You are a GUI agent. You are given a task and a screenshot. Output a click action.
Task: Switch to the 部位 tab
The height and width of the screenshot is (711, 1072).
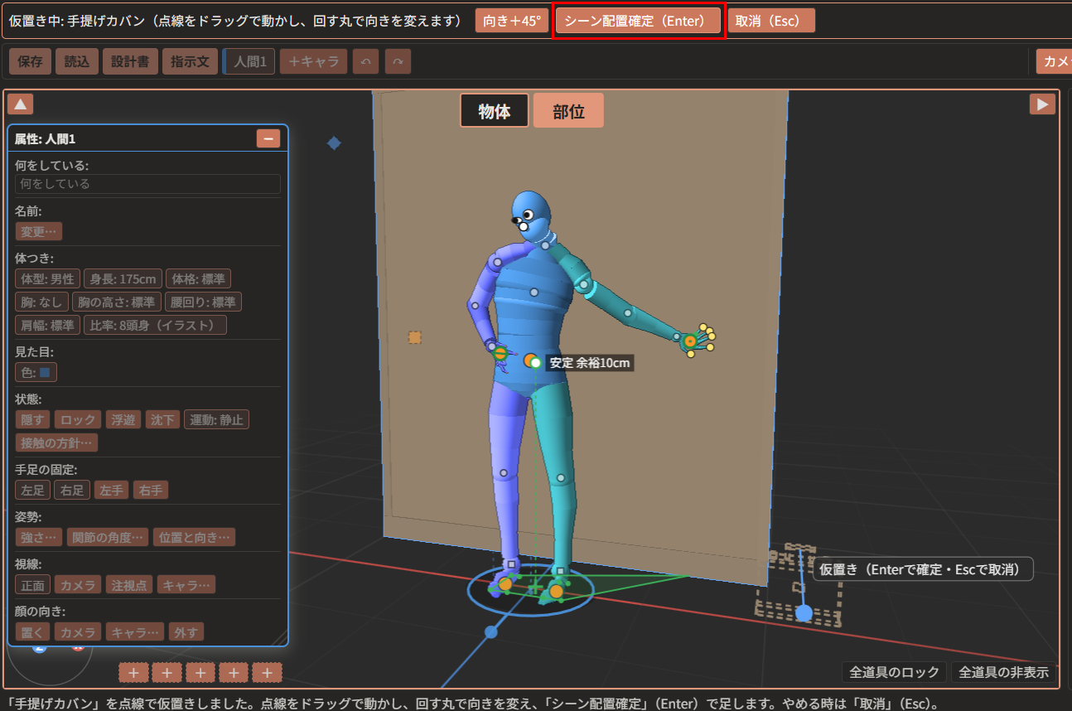[568, 110]
